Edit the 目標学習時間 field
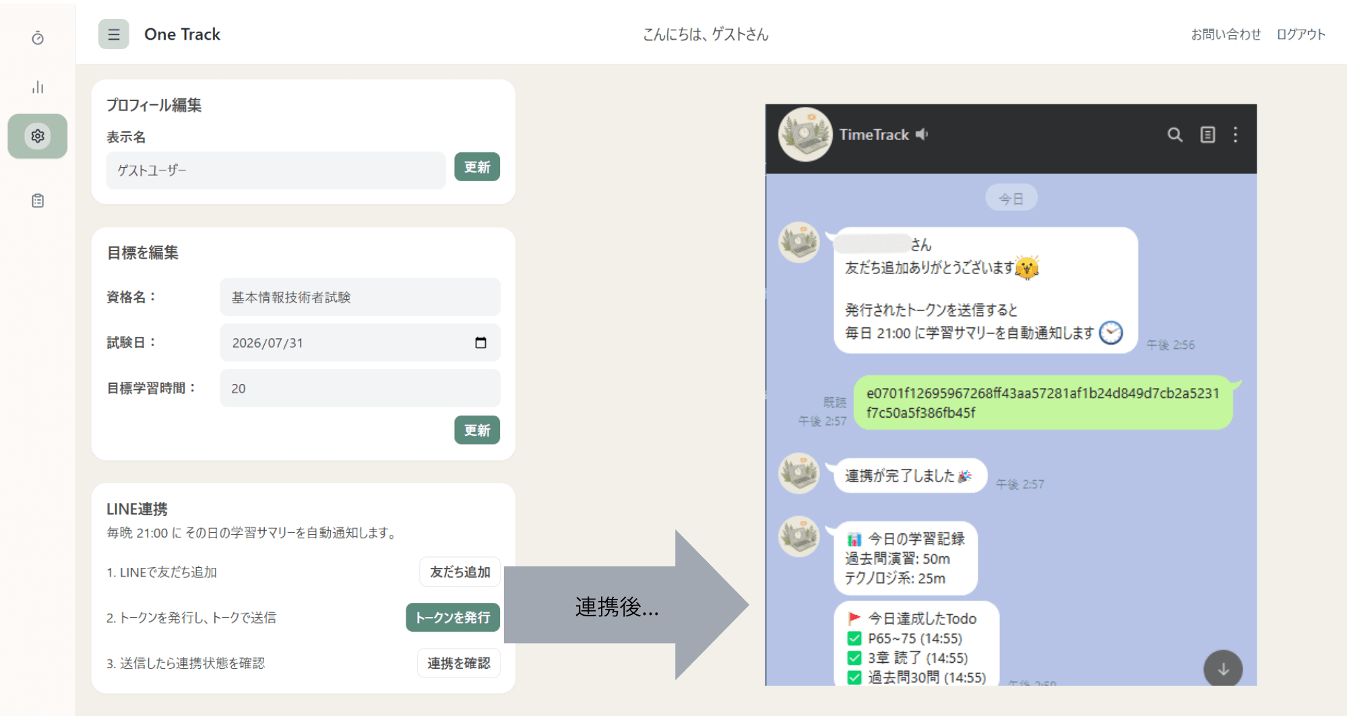 (360, 388)
